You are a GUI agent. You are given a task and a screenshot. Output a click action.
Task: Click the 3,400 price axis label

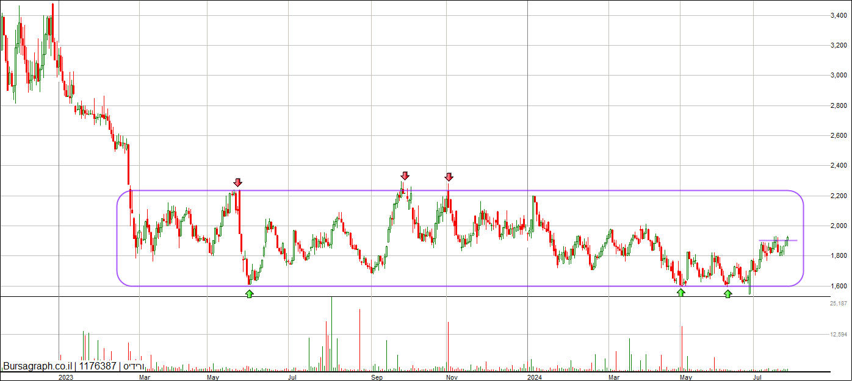pos(839,15)
